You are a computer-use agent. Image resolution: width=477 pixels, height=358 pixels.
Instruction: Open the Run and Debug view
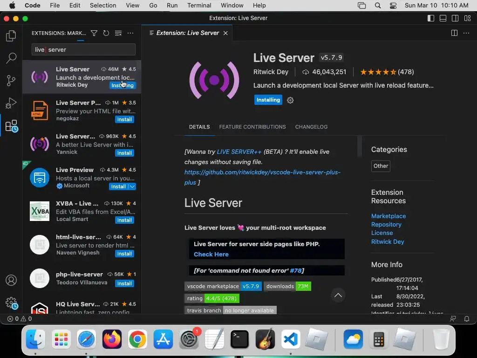tap(11, 103)
